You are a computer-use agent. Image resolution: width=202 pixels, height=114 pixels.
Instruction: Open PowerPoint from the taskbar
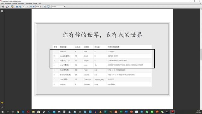coord(131,112)
